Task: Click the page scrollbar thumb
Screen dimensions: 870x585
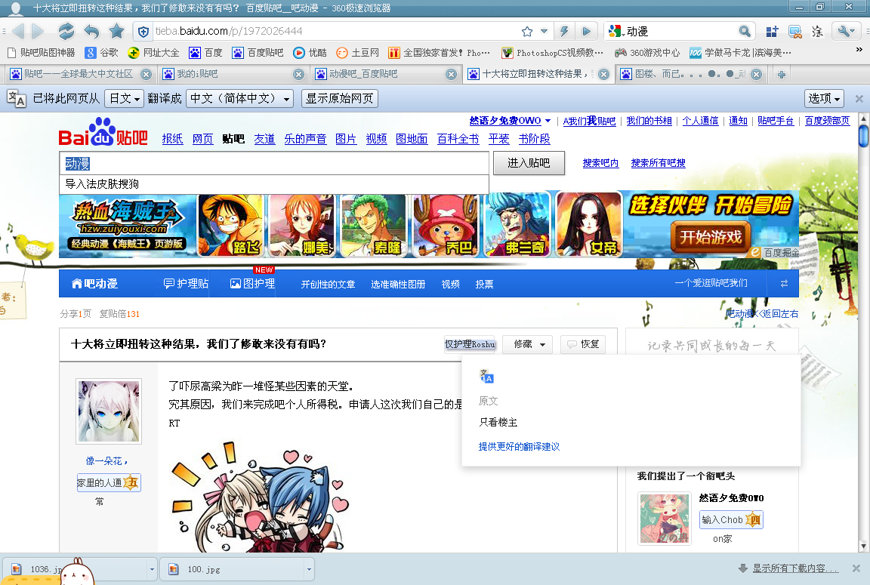Action: tap(863, 137)
